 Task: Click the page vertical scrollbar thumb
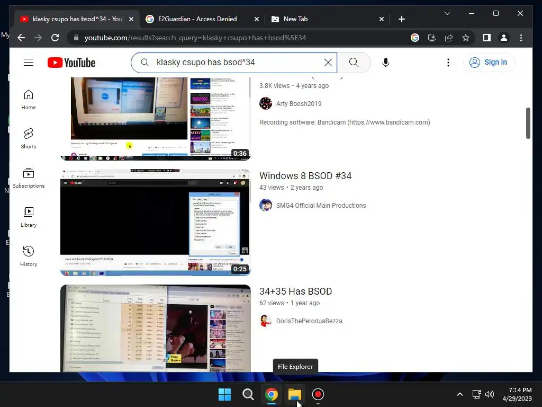528,123
